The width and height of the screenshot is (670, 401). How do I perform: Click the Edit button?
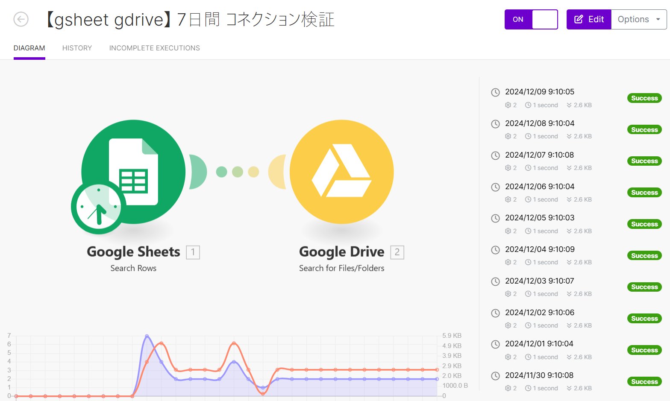pyautogui.click(x=589, y=19)
